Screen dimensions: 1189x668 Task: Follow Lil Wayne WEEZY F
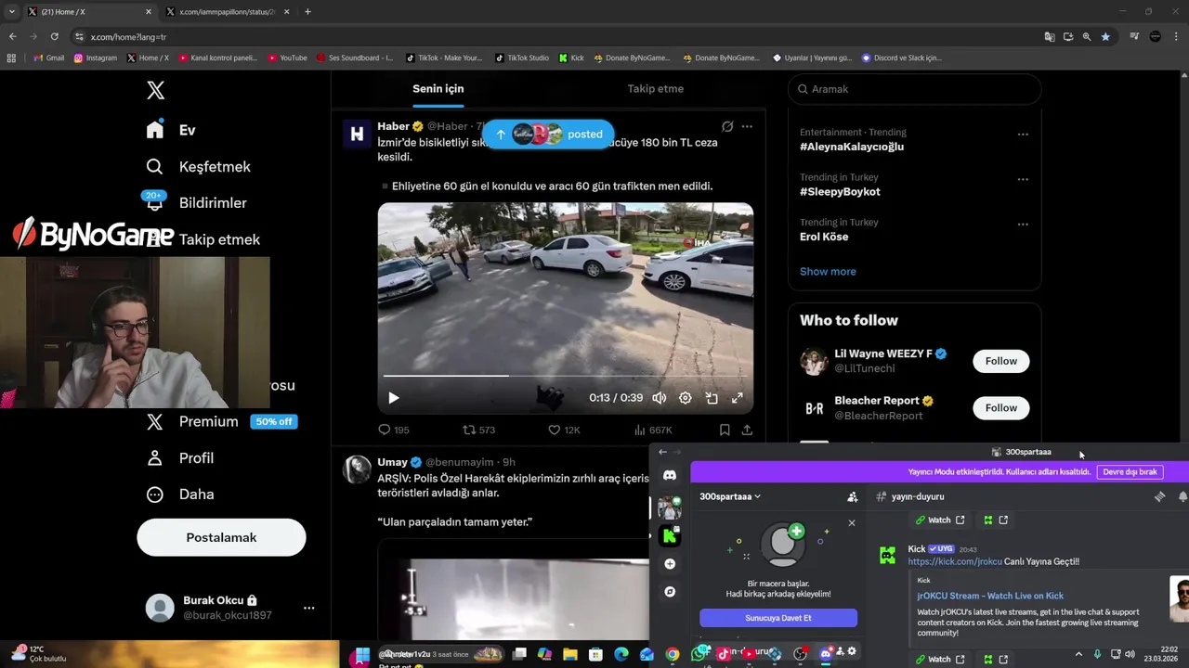point(1000,361)
